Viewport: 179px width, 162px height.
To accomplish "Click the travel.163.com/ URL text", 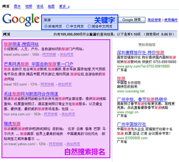I will point(15,84).
